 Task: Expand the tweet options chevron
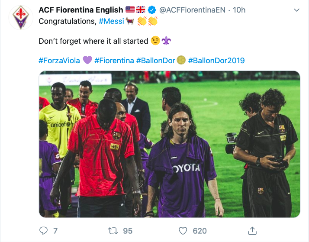point(296,10)
